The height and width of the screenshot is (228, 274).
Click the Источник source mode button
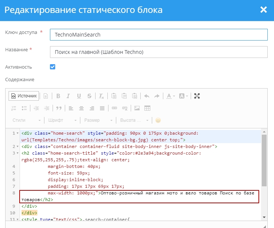click(24, 96)
